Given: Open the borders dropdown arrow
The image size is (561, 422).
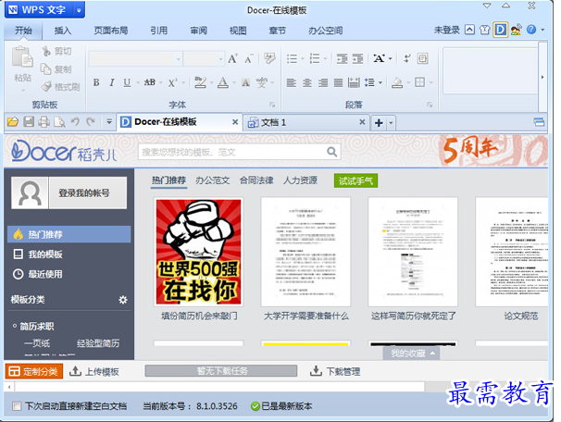Looking at the screenshot, I should pos(430,82).
